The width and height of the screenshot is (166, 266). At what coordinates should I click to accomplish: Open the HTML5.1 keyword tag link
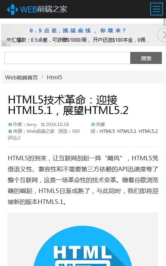point(127,131)
